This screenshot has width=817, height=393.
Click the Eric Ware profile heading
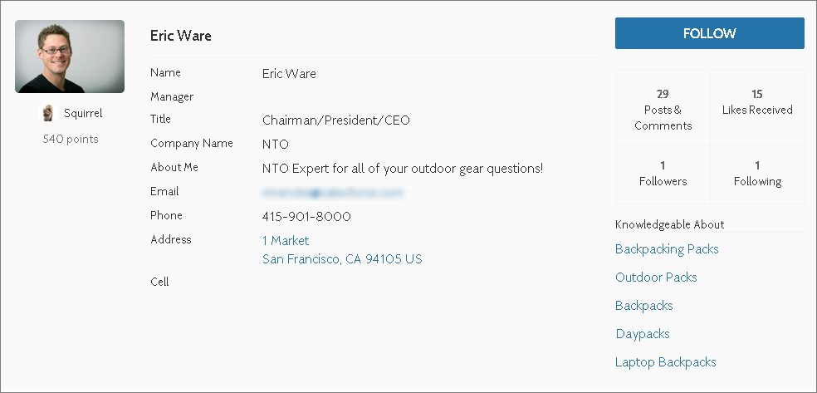[x=181, y=36]
